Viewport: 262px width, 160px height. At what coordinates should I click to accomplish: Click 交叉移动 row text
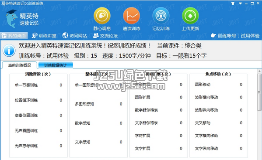203,123
